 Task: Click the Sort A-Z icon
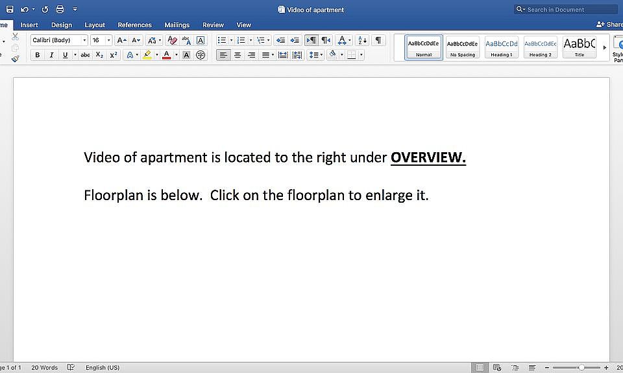coord(362,40)
